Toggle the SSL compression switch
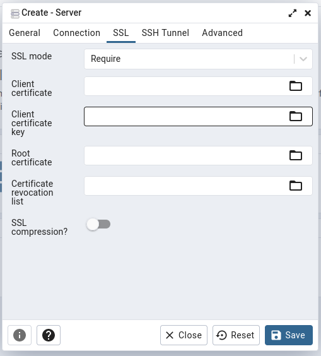Viewport: 321px width, 356px height. [x=98, y=224]
